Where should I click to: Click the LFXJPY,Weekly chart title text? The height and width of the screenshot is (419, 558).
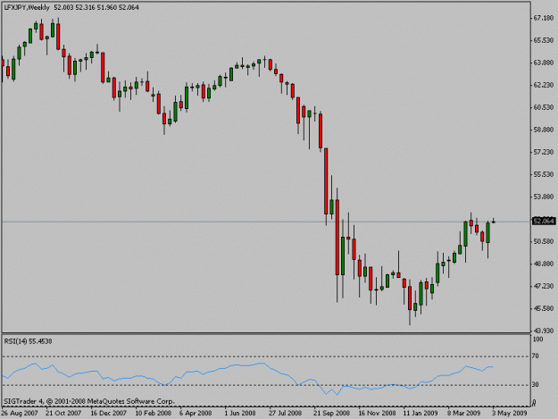click(x=27, y=7)
